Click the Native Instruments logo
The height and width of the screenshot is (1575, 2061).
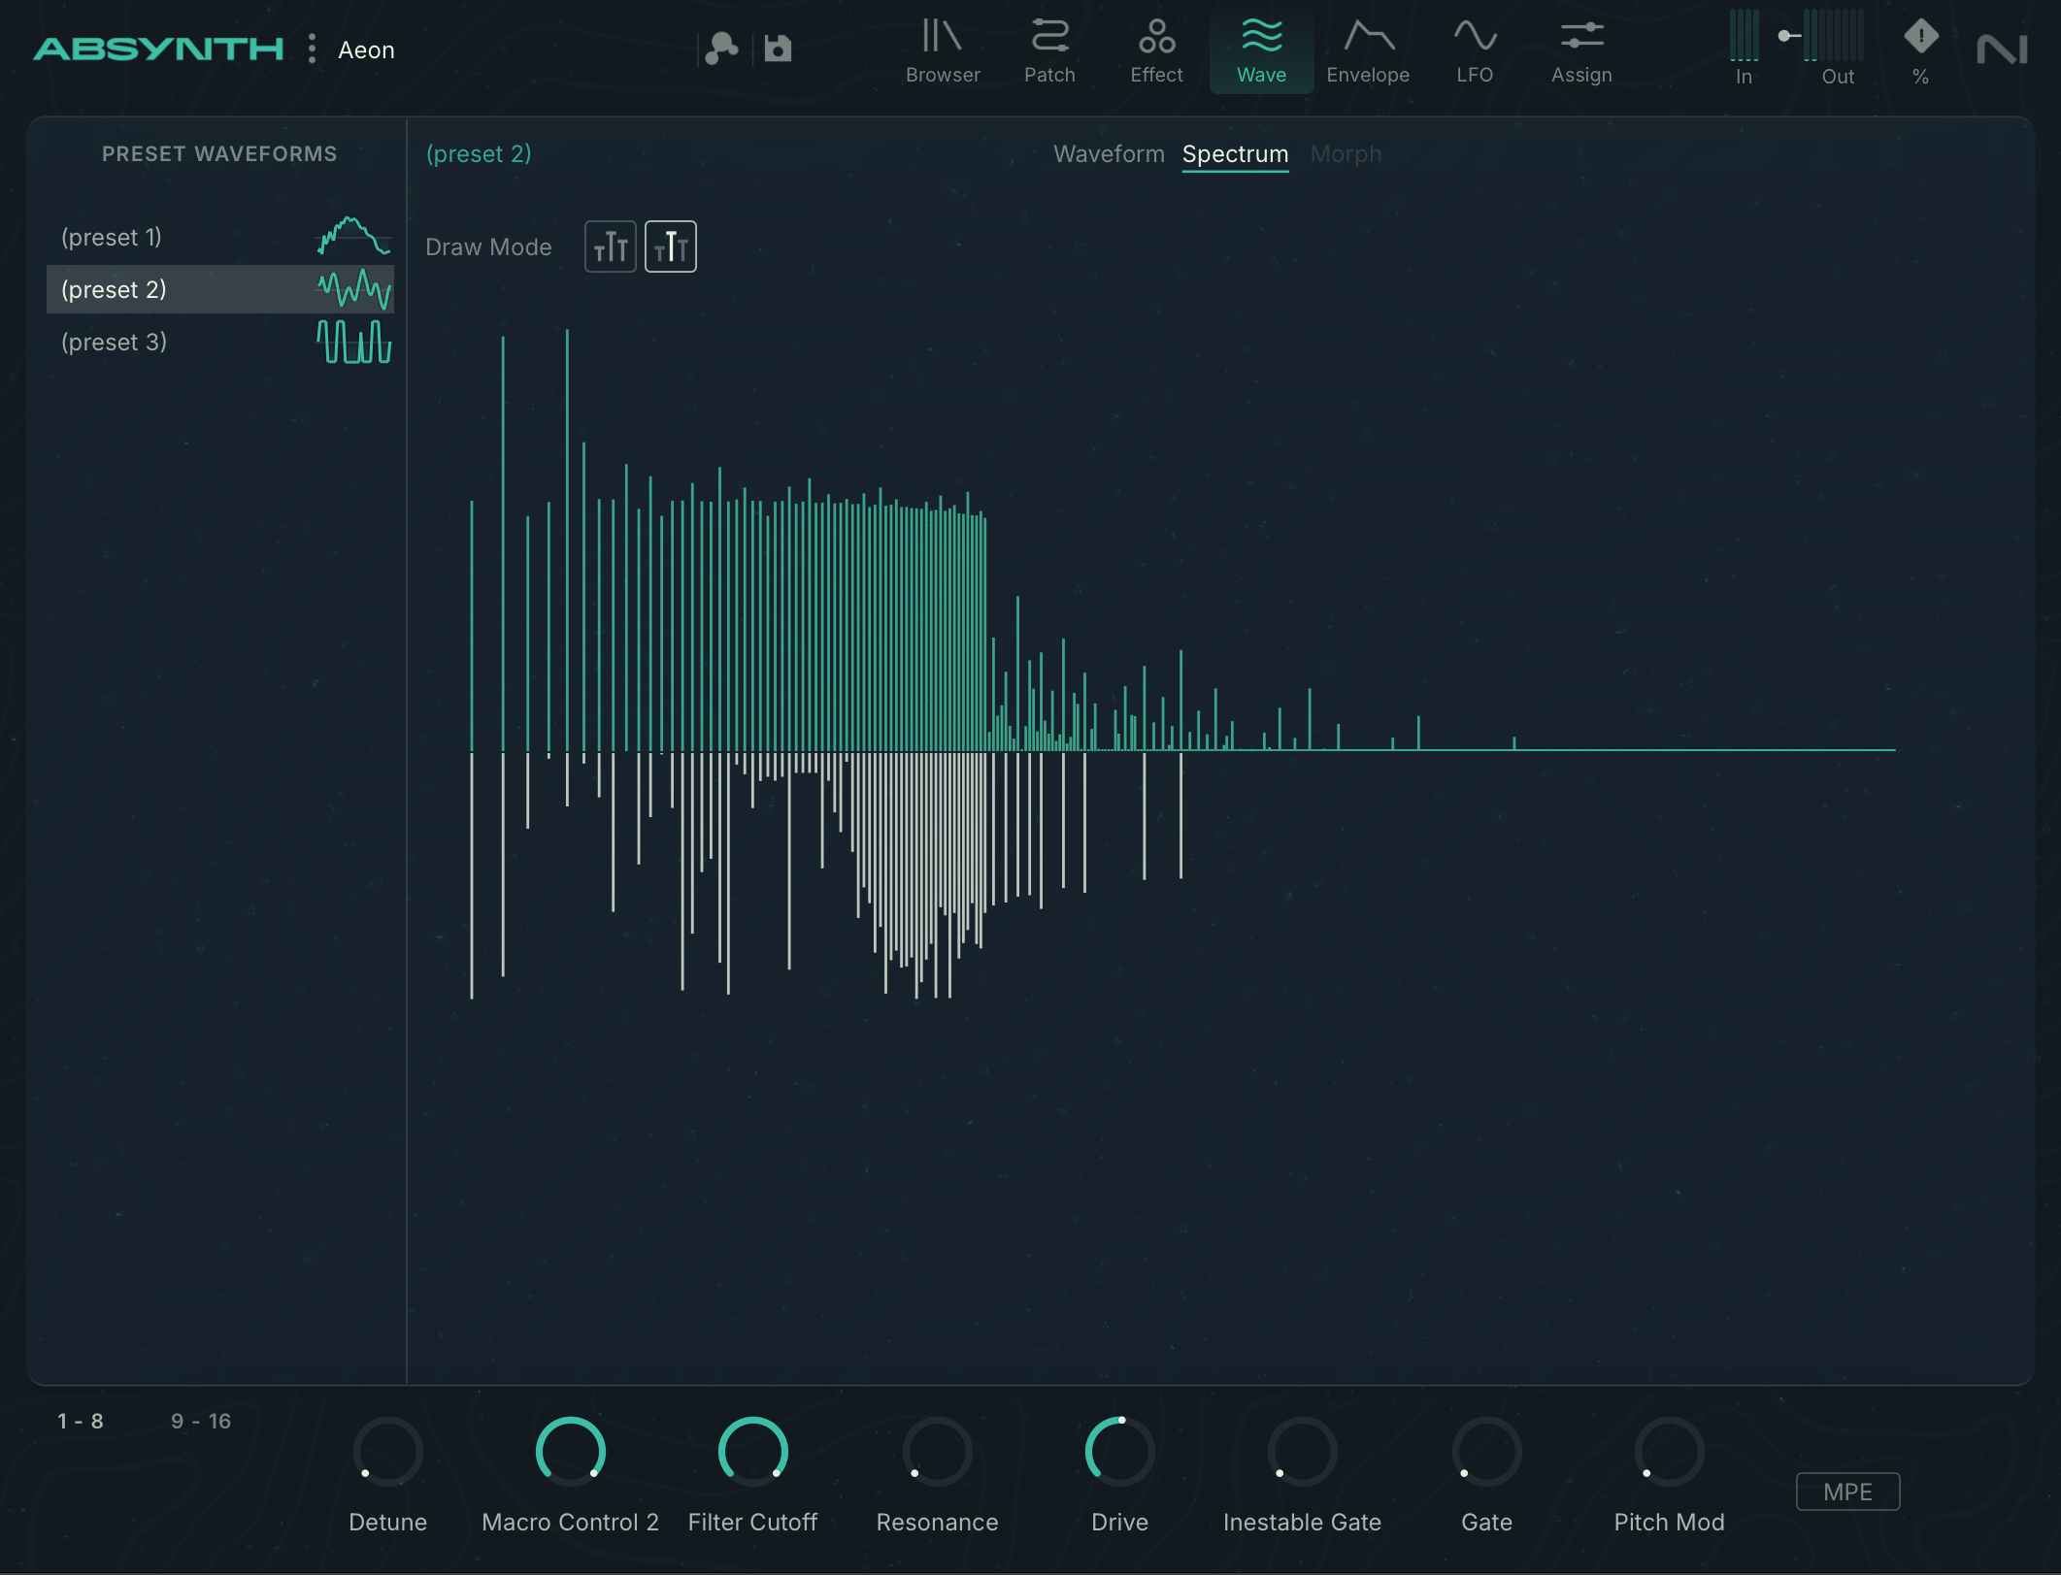[2002, 49]
